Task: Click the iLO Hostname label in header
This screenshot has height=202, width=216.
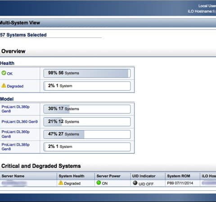Action: (200, 11)
